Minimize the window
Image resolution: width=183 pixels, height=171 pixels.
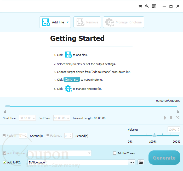pos(164,7)
